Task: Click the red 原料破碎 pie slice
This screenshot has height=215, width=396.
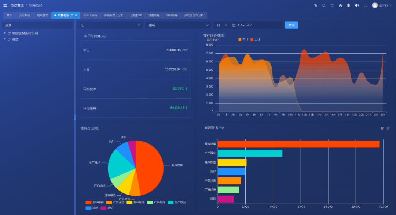Action: tap(150, 166)
